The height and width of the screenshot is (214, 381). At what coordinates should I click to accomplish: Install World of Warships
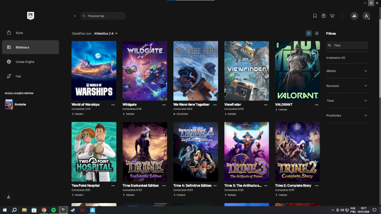(78, 114)
